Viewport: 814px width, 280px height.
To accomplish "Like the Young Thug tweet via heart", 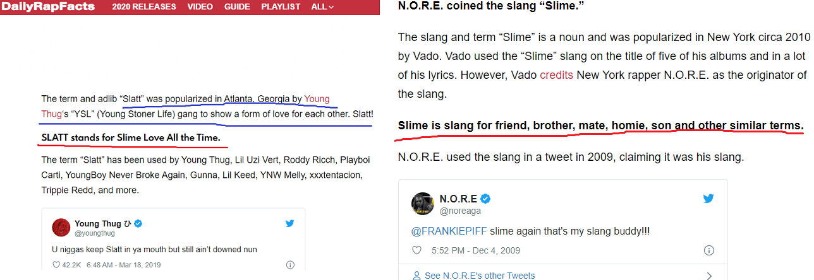I will point(56,265).
